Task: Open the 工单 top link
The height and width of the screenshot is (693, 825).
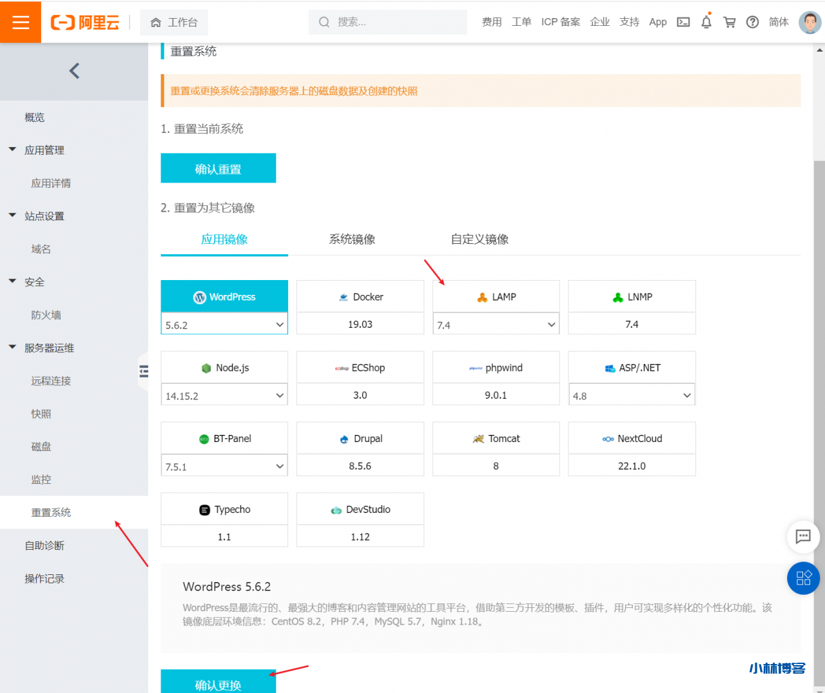Action: tap(521, 22)
